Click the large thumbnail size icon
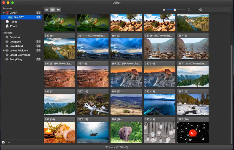Image resolution: width=234 pixels, height=150 pixels. pyautogui.click(x=189, y=10)
